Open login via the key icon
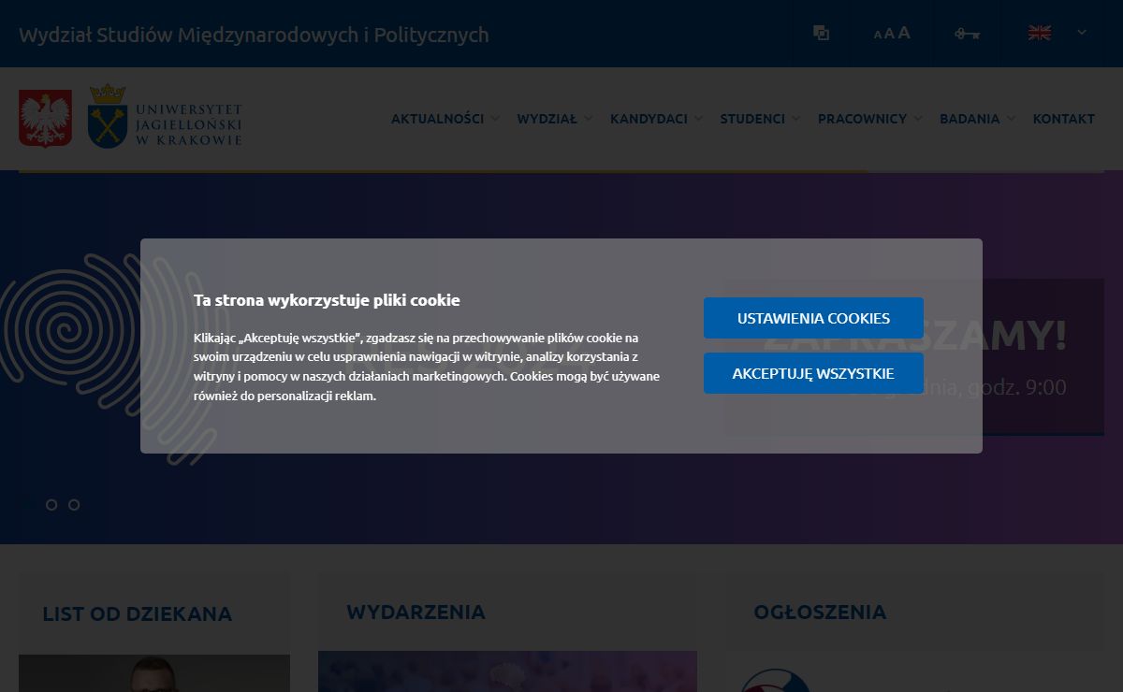 967,34
